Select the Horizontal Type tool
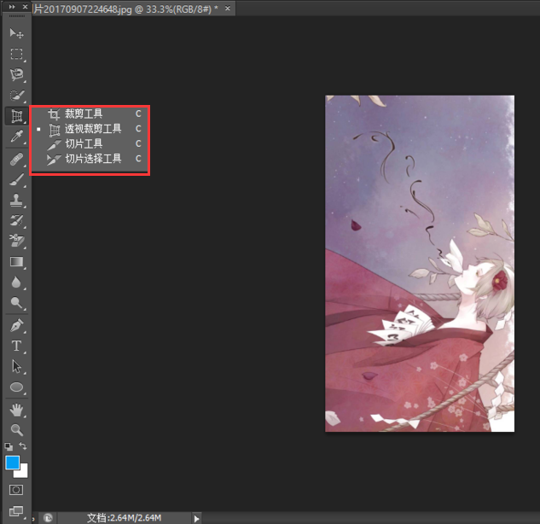Screen dimensions: 540x524 tap(16, 346)
